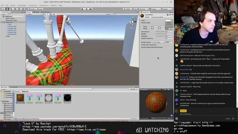Click the white Color swatch
The image size is (238, 134).
pyautogui.click(x=168, y=20)
